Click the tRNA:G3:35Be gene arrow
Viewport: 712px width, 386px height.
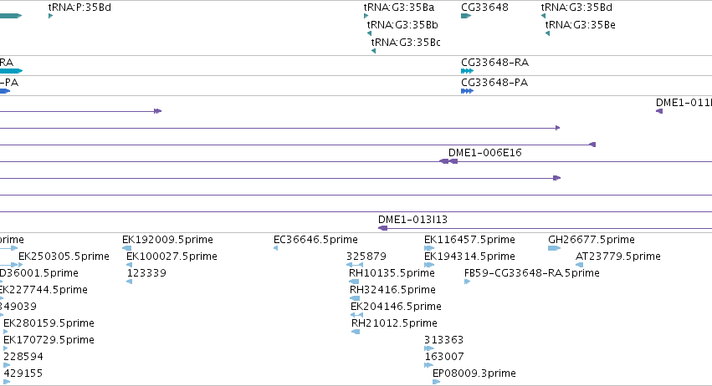tap(548, 33)
